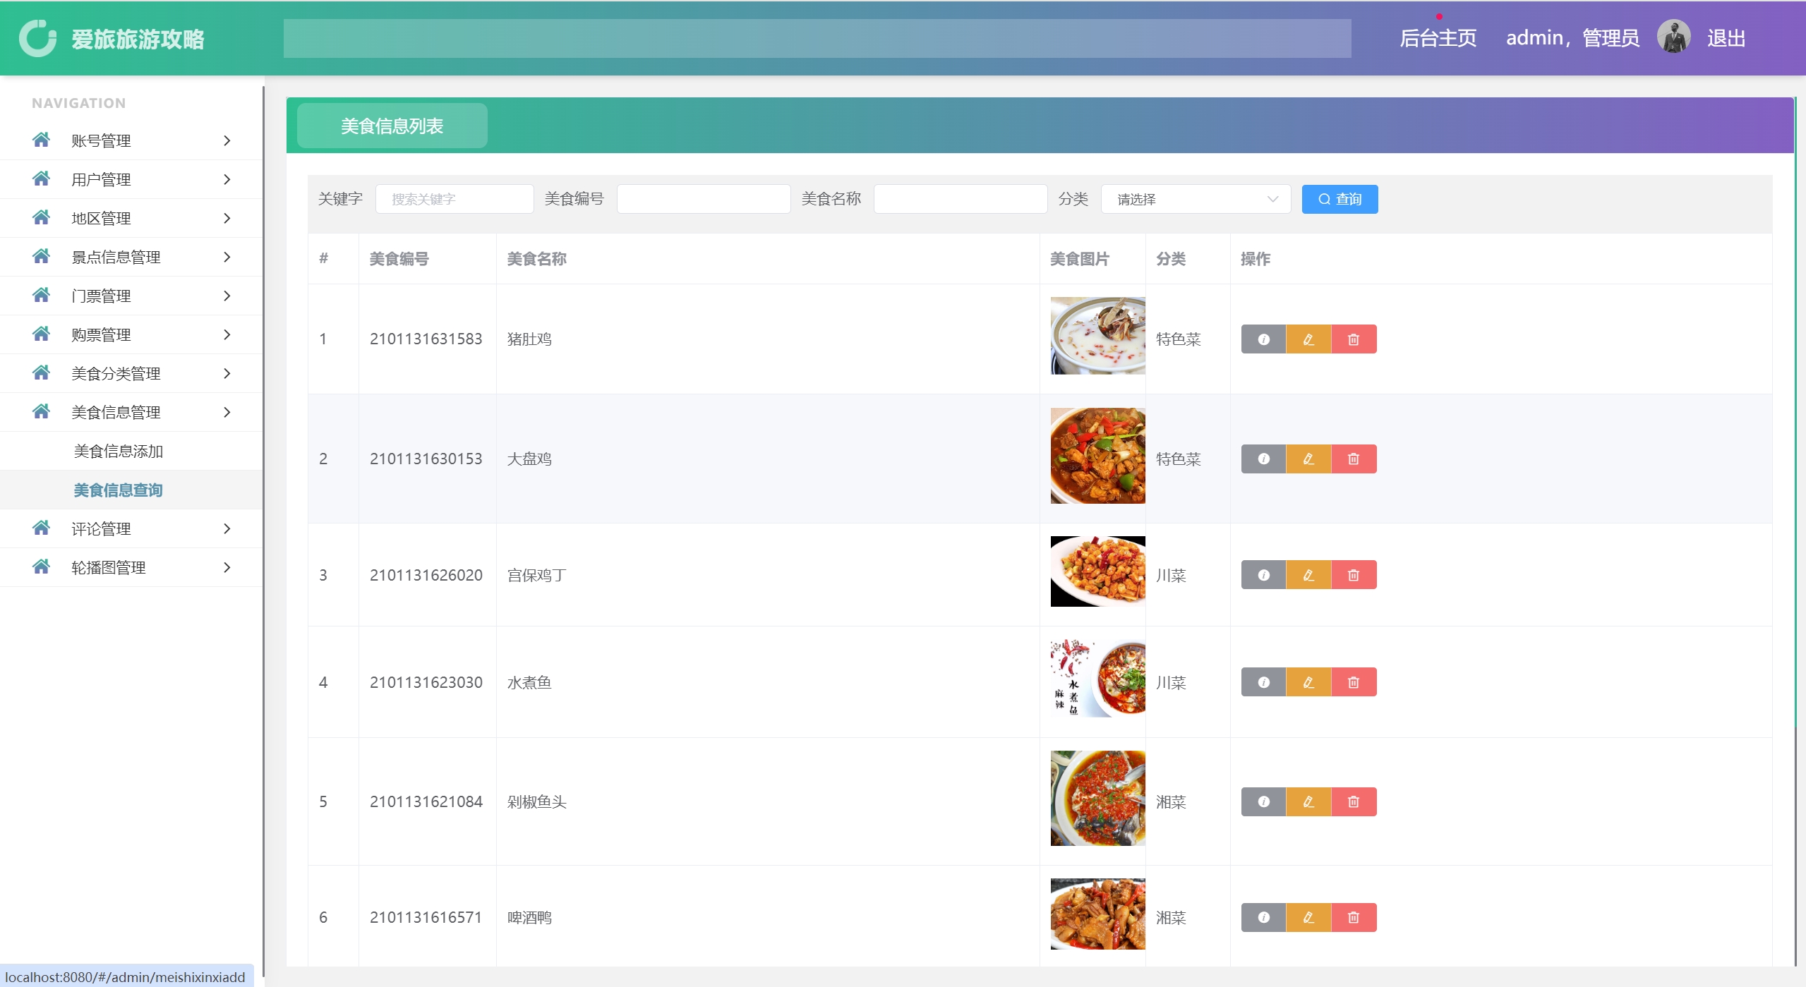Screen dimensions: 1806x987
Task: Select 美食信息查询 submenu item
Action: [119, 490]
